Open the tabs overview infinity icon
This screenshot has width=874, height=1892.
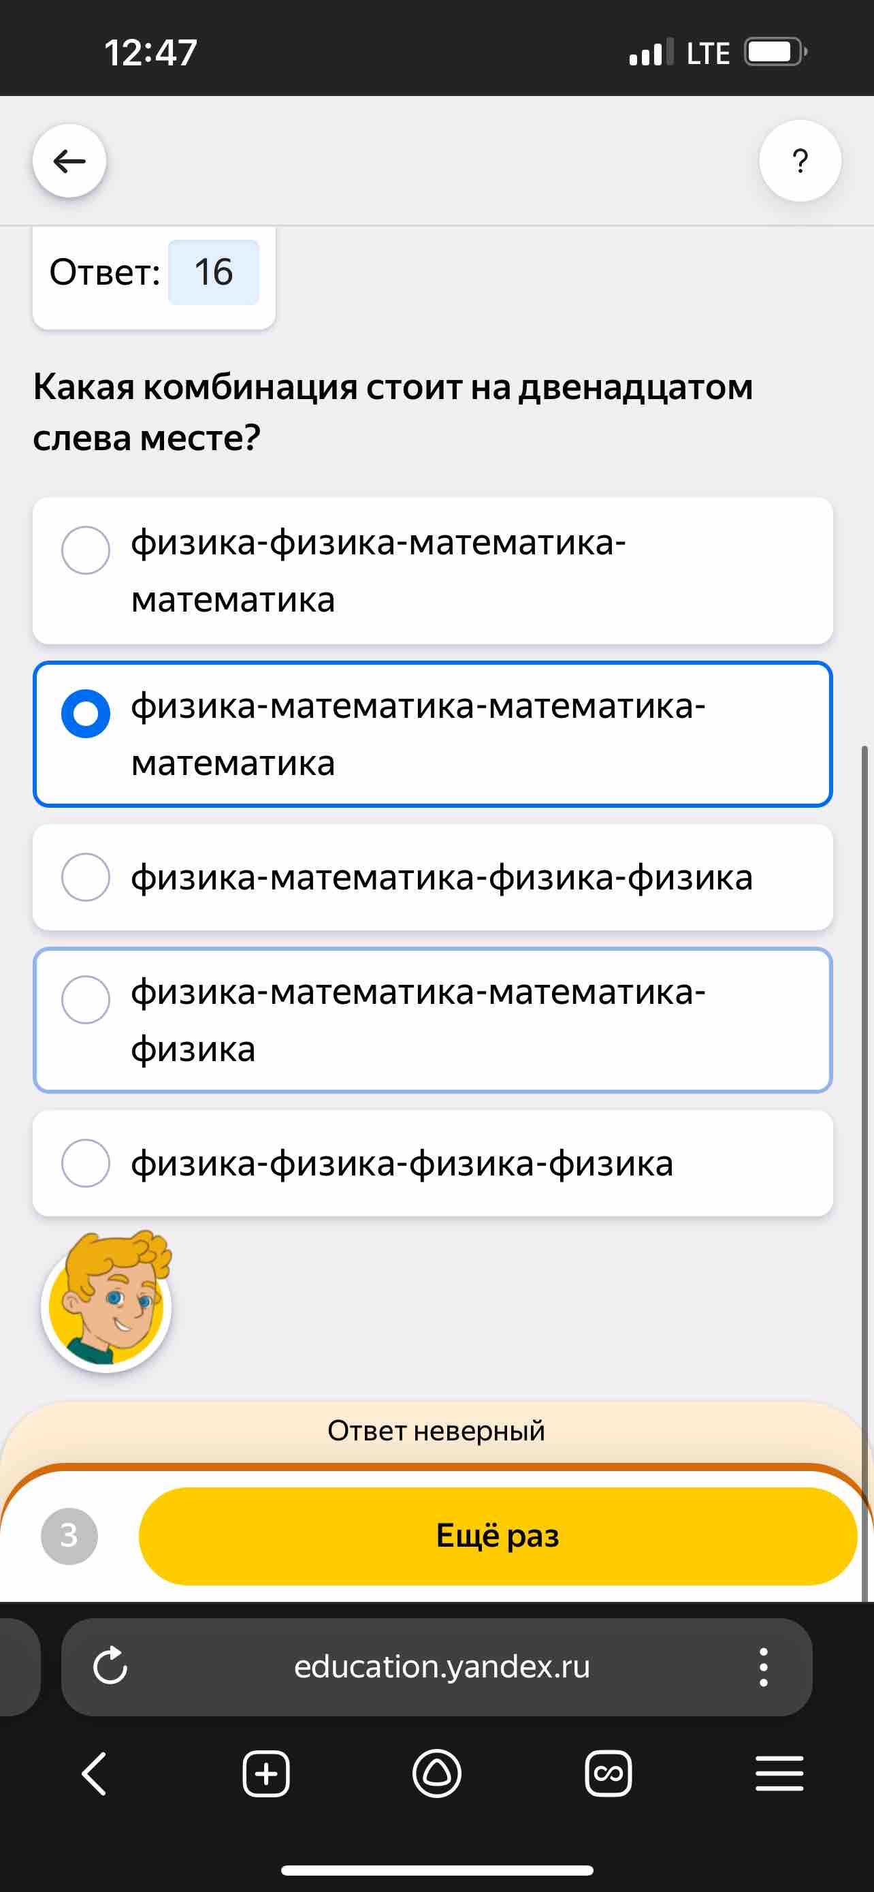[609, 1773]
